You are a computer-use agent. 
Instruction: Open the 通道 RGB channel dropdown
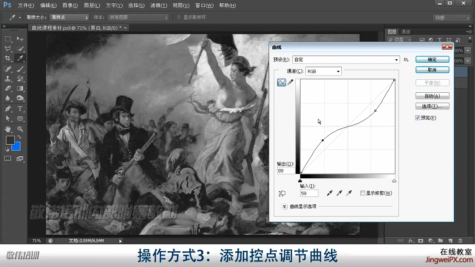pos(323,72)
